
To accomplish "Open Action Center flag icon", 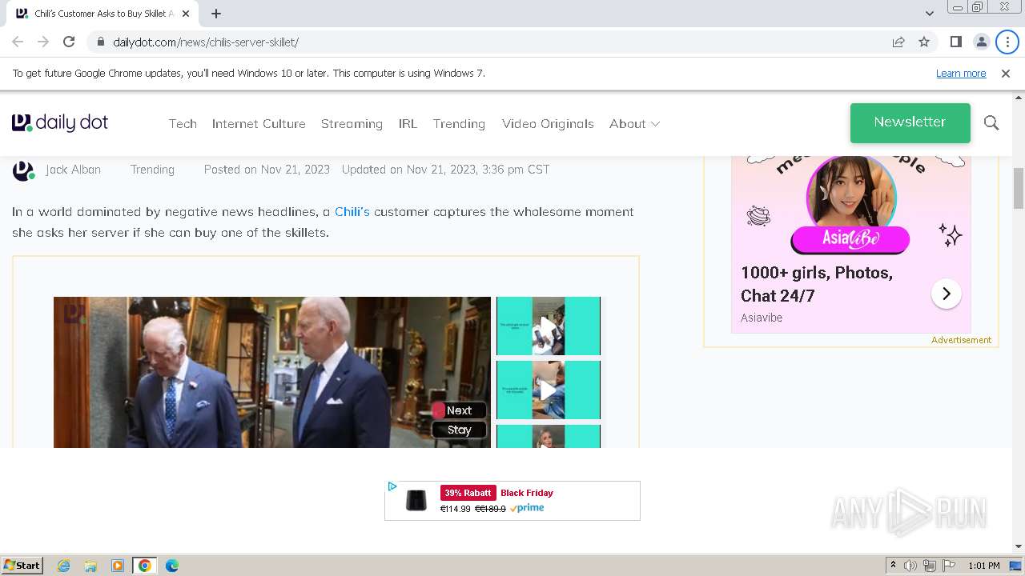I will (948, 566).
